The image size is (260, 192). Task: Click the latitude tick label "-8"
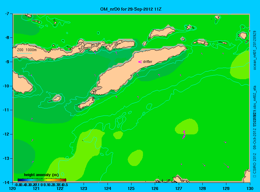7,38
